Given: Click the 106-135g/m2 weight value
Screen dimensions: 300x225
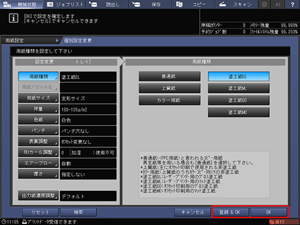Looking at the screenshot, I should pos(88,109).
